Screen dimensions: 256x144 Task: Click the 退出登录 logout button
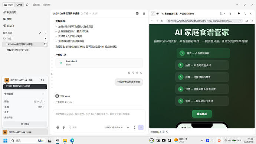25,124
